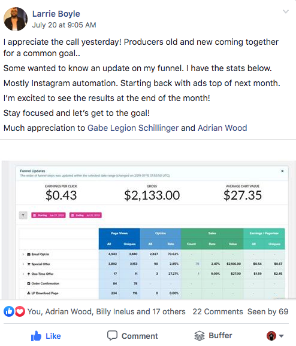This screenshot has height=346, width=296.
Task: Like the post with the thumbs-up button
Action: pyautogui.click(x=46, y=336)
